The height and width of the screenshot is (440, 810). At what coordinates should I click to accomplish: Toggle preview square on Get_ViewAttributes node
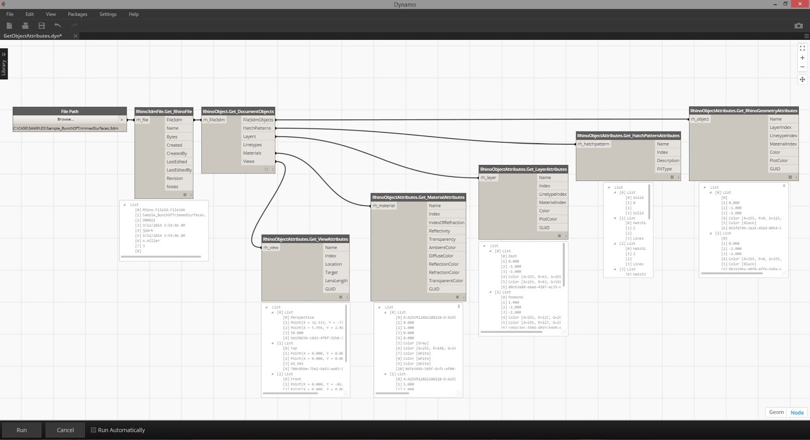(x=341, y=297)
